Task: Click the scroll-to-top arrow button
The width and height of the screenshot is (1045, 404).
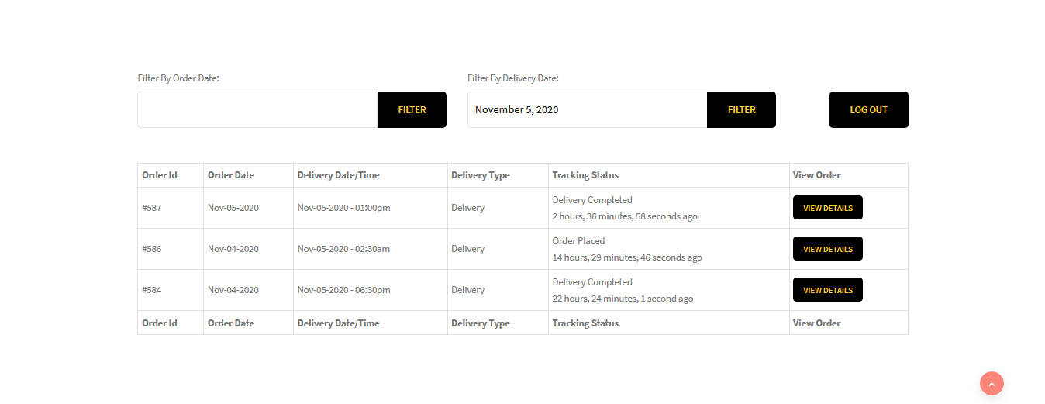Action: click(x=992, y=383)
